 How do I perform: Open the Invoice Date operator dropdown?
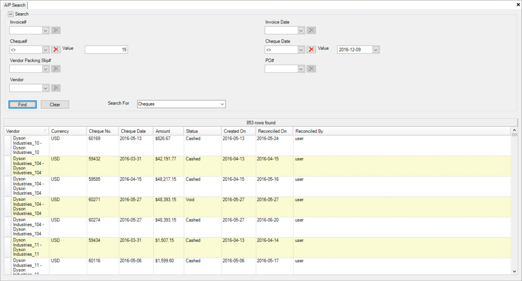tap(301, 30)
